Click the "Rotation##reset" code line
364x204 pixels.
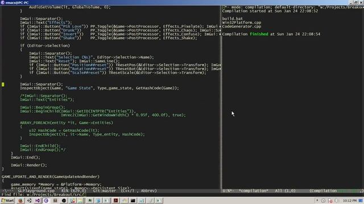(x=125, y=69)
